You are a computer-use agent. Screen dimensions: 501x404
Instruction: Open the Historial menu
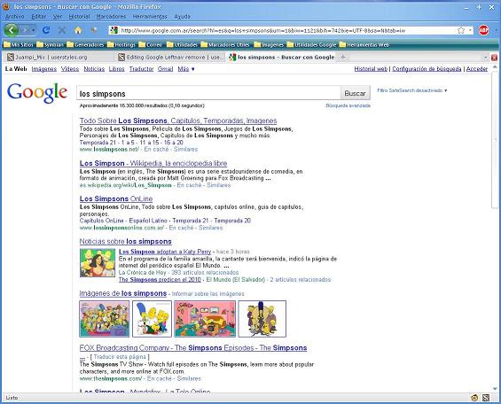coord(79,16)
